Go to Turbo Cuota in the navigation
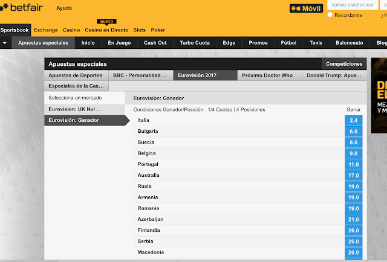This screenshot has width=387, height=262. click(x=193, y=43)
